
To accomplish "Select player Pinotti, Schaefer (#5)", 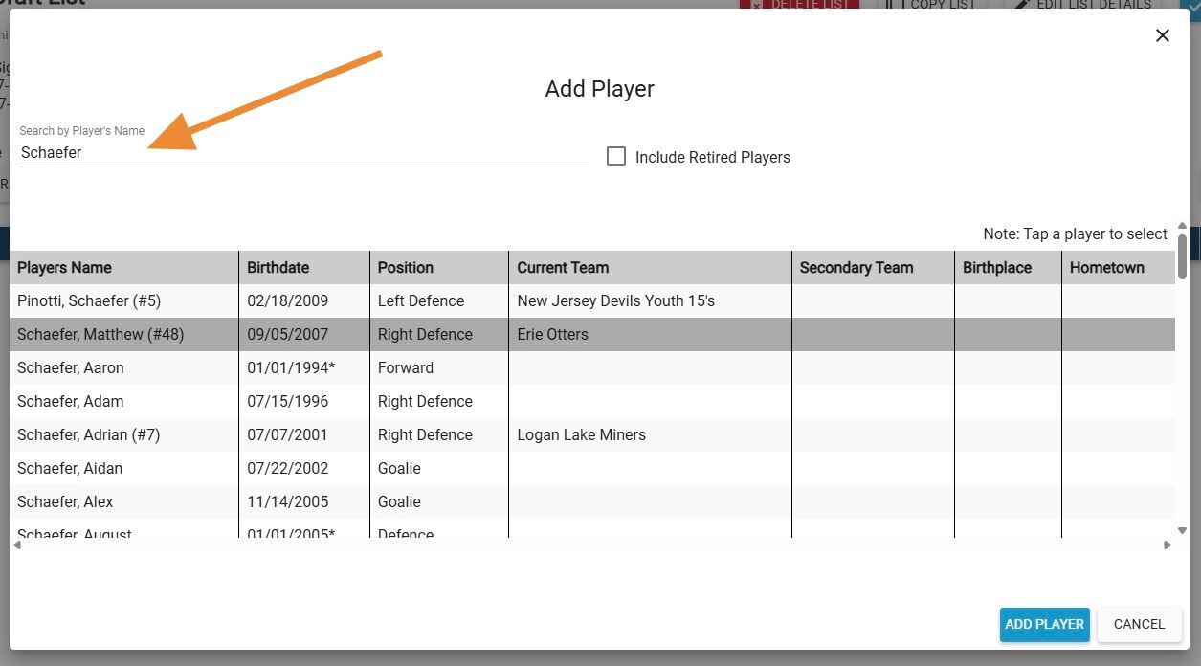I will (x=592, y=300).
